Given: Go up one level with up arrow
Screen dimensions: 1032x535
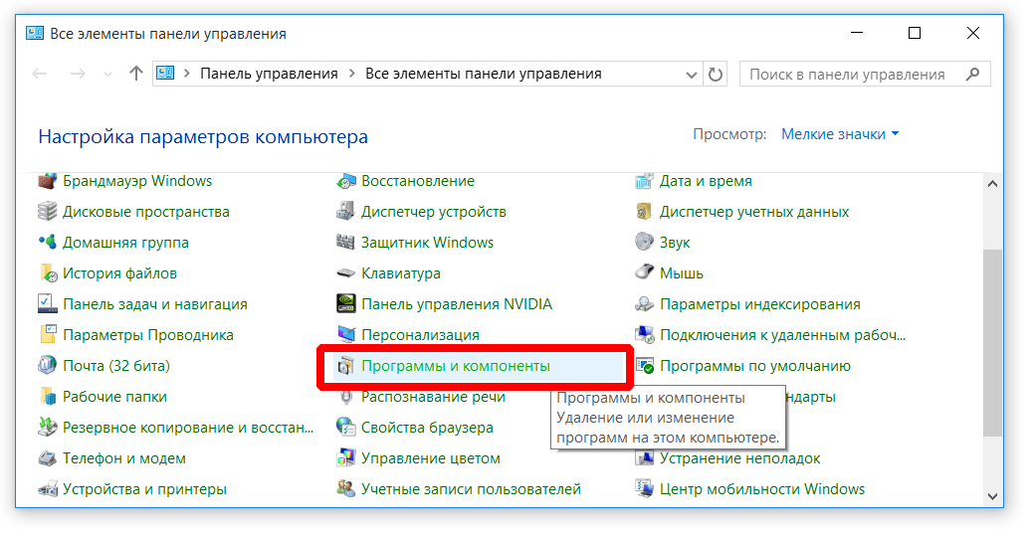Looking at the screenshot, I should pyautogui.click(x=136, y=75).
